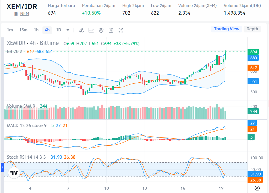Select the 1h timeframe
269x193 pixels.
pyautogui.click(x=36, y=30)
